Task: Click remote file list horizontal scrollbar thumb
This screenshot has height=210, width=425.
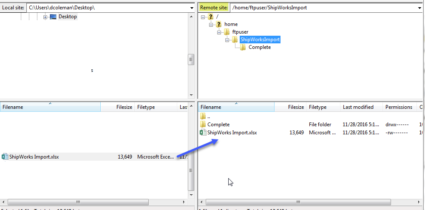Action: [x=298, y=202]
